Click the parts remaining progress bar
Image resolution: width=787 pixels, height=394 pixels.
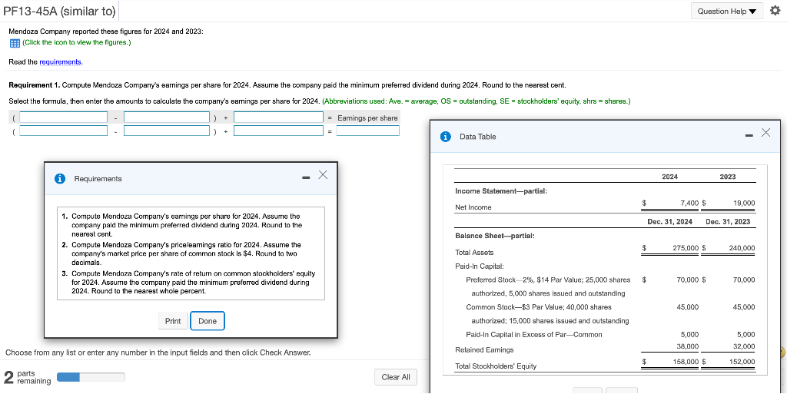tap(91, 377)
